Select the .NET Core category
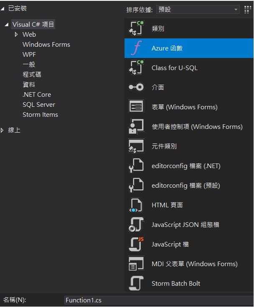This screenshot has height=307, width=254. (x=37, y=95)
